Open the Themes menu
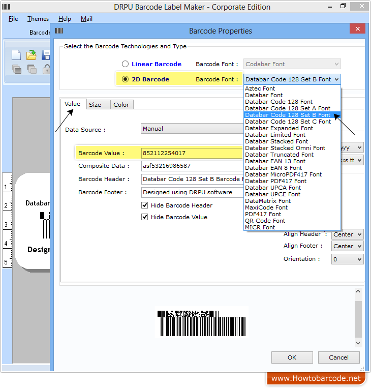 [x=38, y=19]
